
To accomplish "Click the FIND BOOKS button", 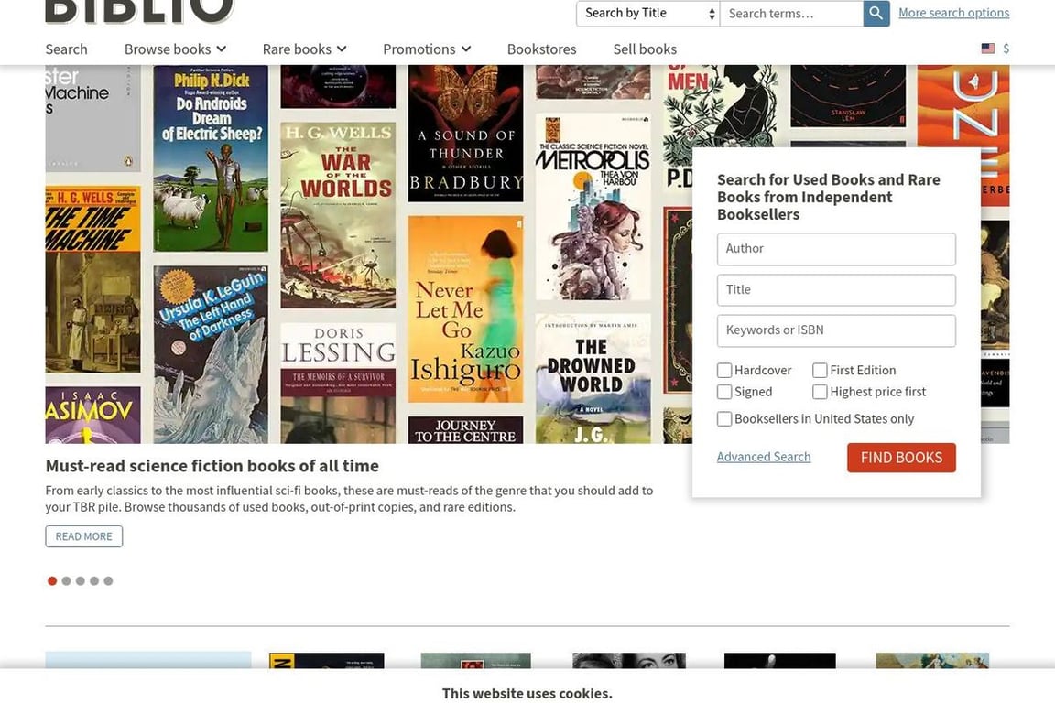I will point(901,458).
